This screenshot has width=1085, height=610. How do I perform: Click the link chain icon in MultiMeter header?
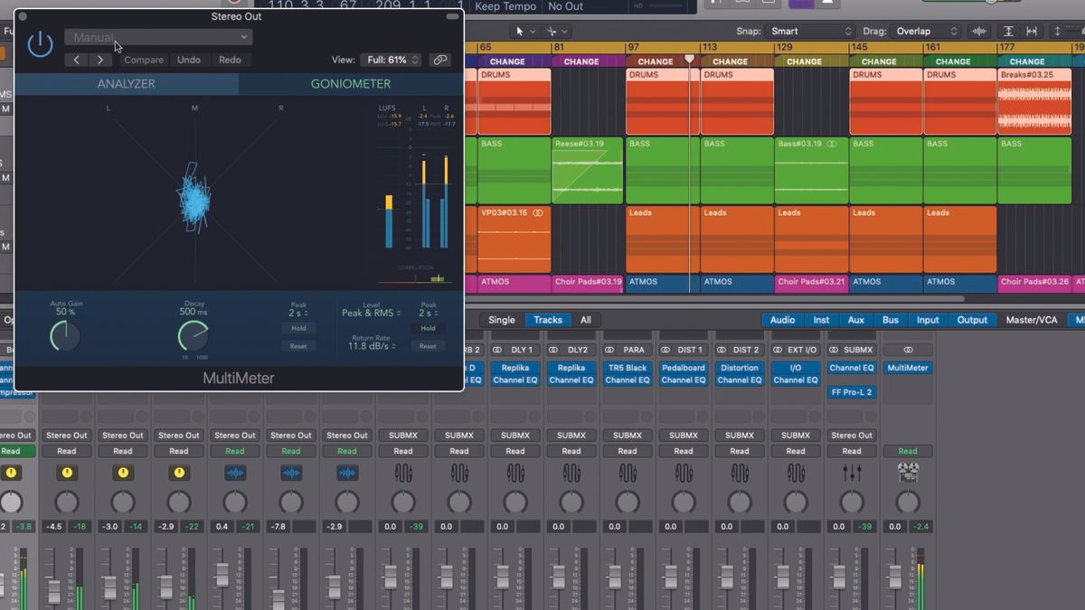pos(440,60)
